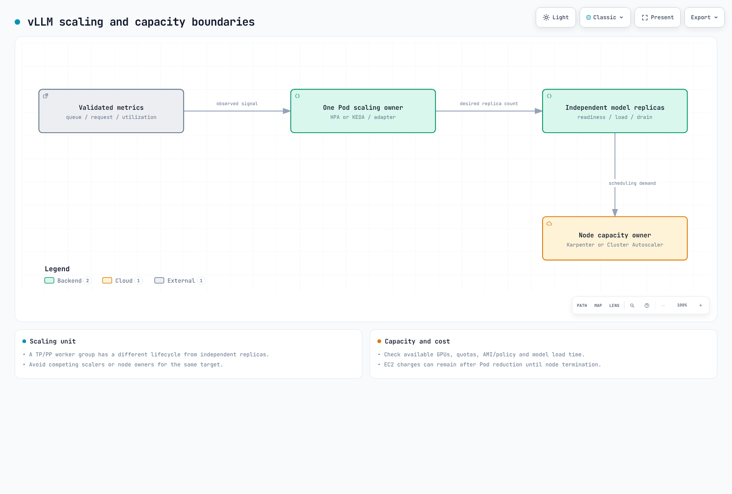Click the page title 'vLLM scaling and capacity boundaries'
The height and width of the screenshot is (494, 732).
[x=141, y=22]
